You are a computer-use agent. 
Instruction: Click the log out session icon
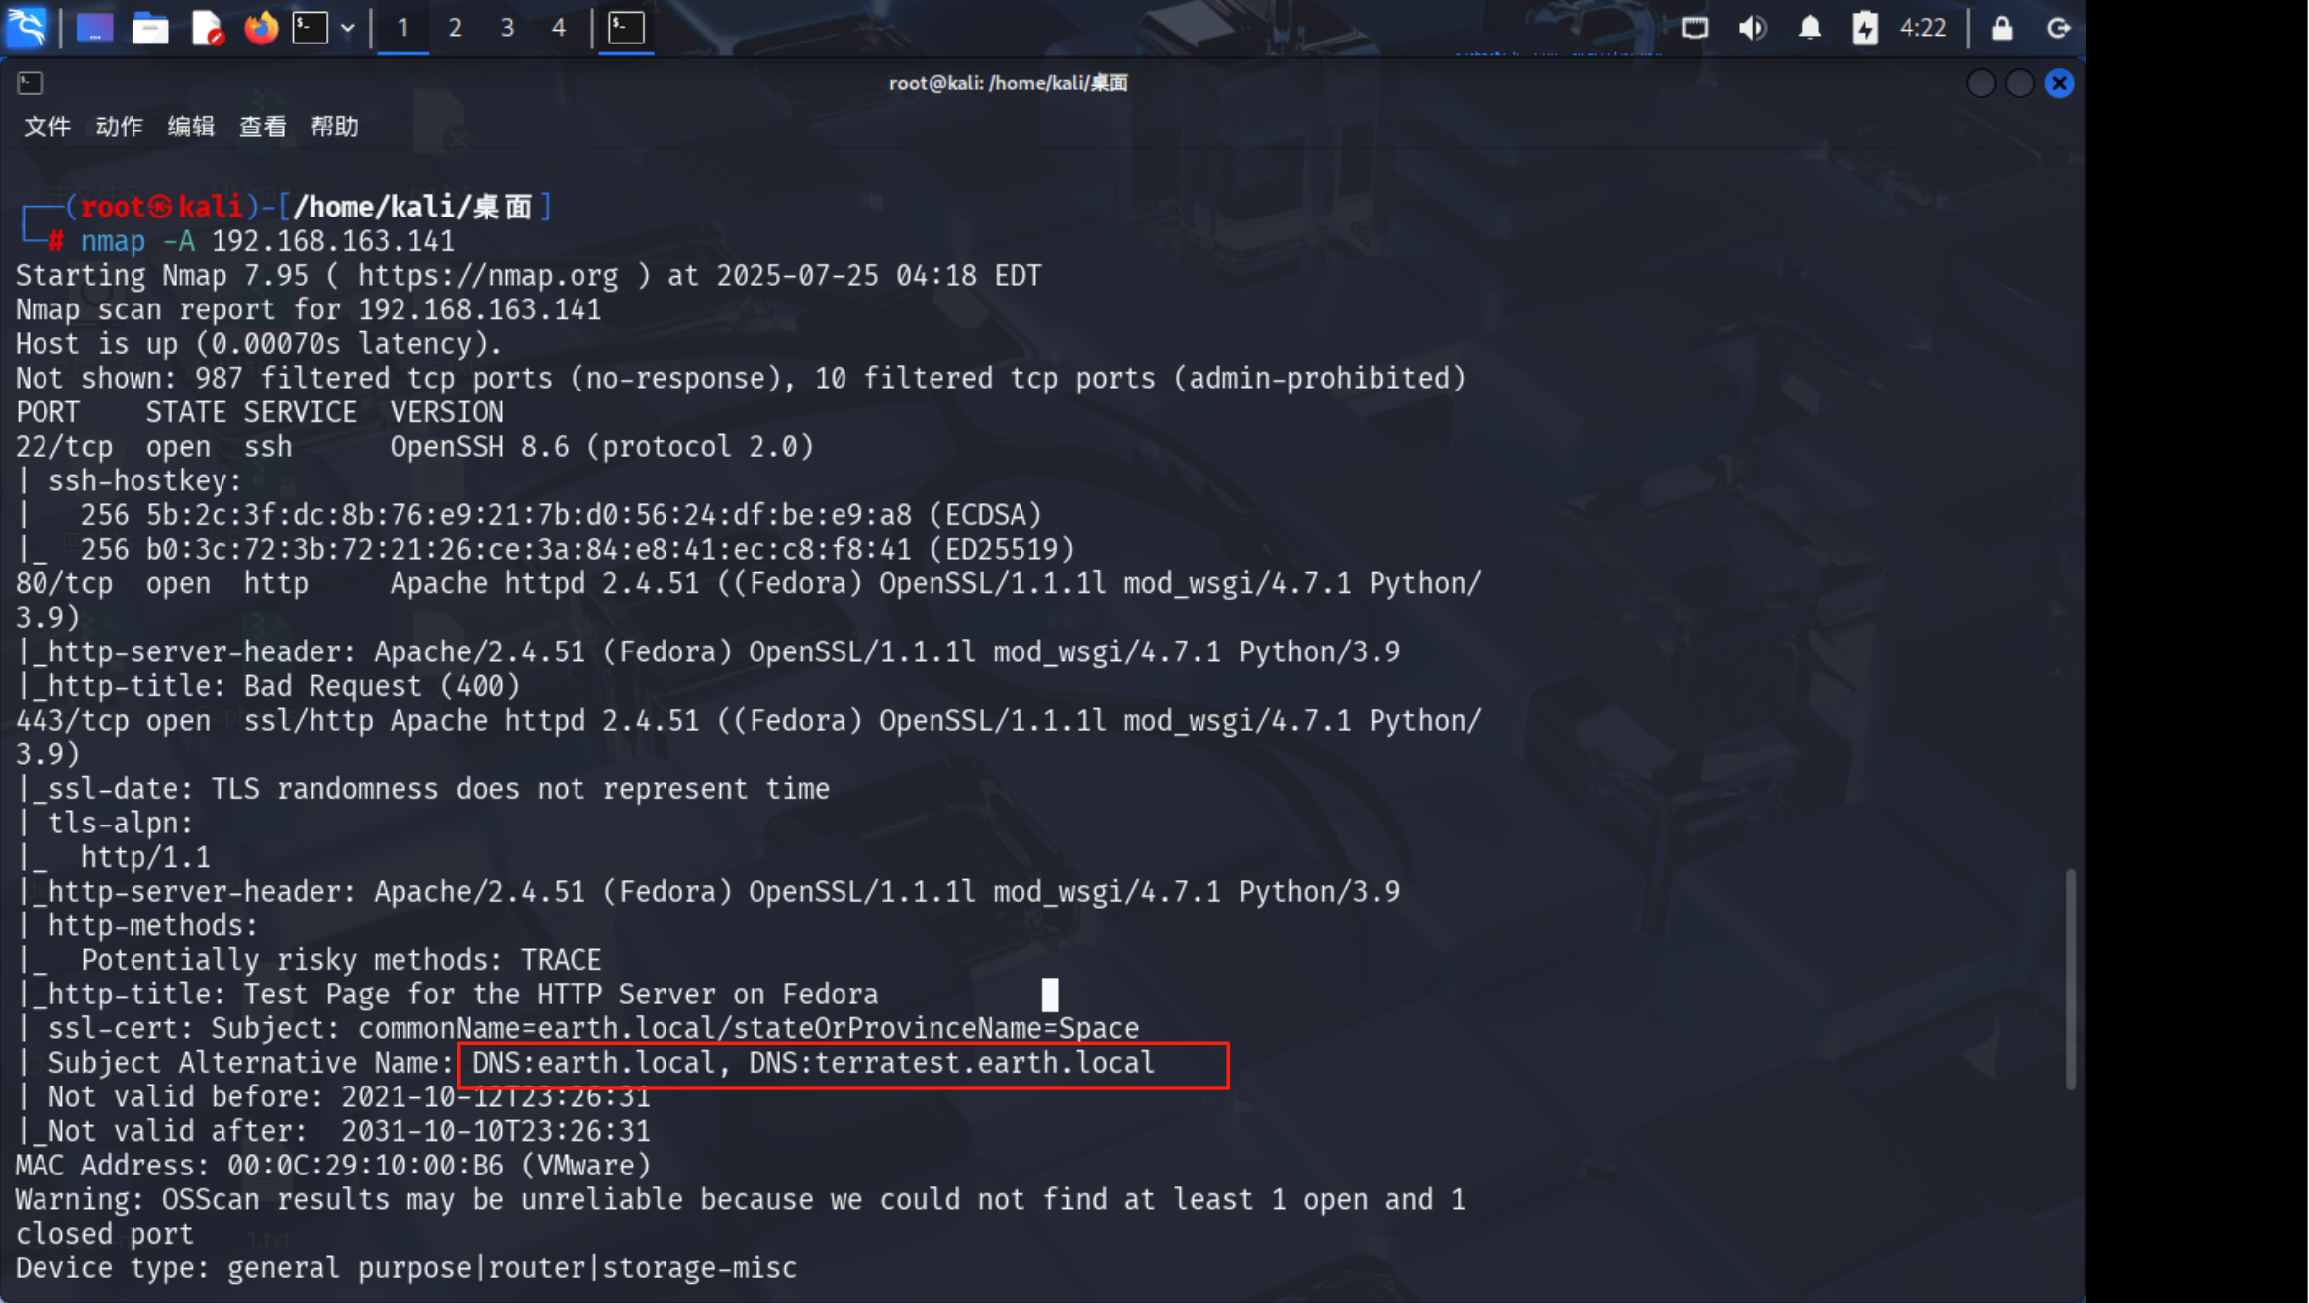[2058, 28]
